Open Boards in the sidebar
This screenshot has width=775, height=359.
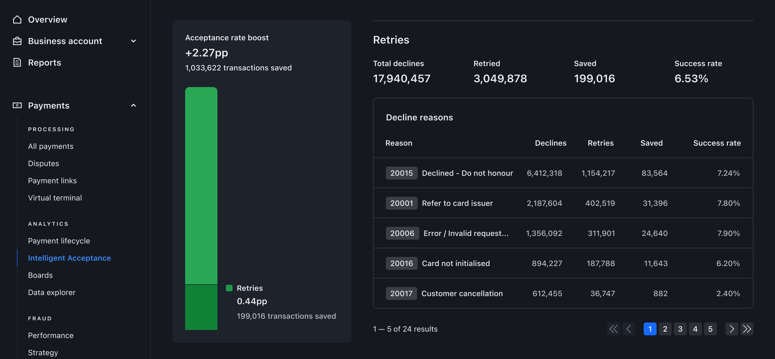pyautogui.click(x=40, y=275)
